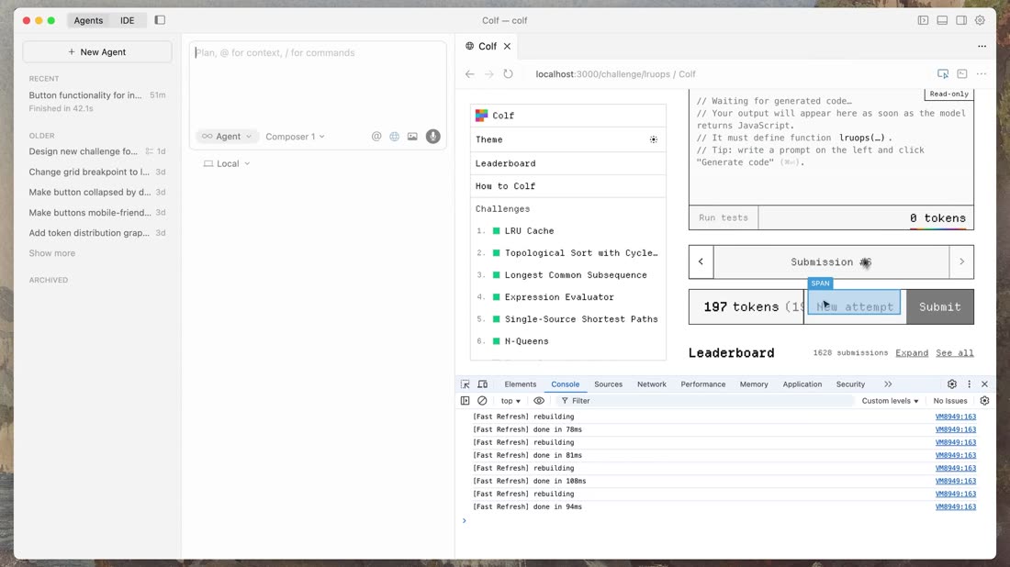Show more older agent chats

point(52,253)
